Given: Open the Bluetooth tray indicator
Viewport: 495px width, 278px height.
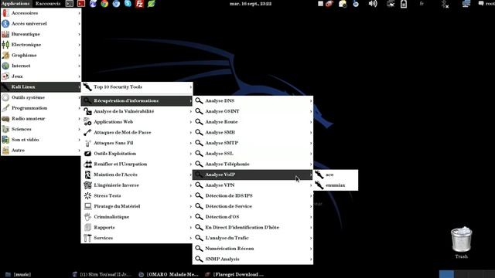Looking at the screenshot, I should click(x=445, y=4).
